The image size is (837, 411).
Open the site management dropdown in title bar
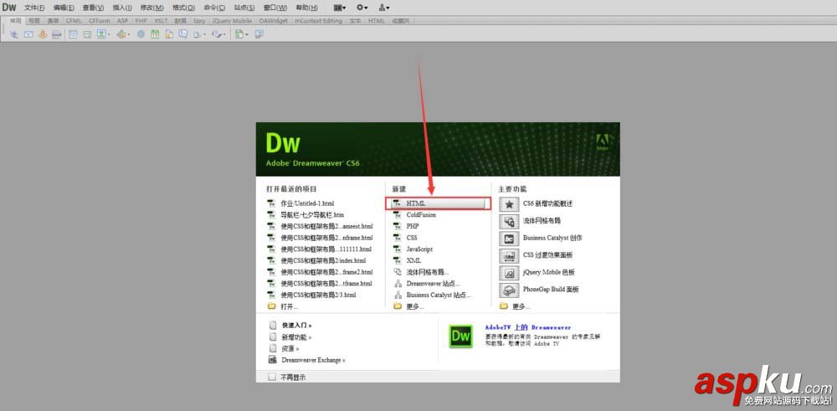384,8
